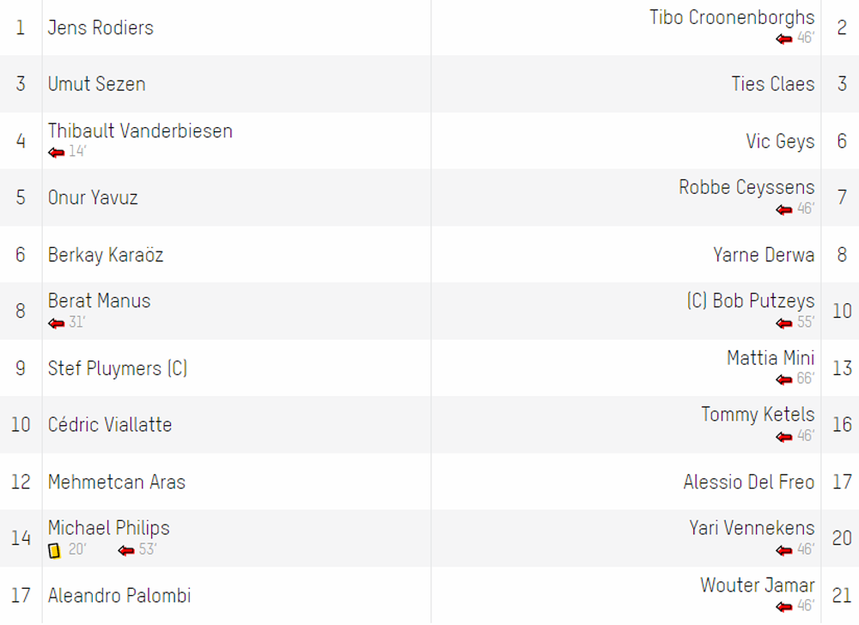This screenshot has width=859, height=625.
Task: Click the yellow card icon for Michael Philips
Action: click(54, 550)
